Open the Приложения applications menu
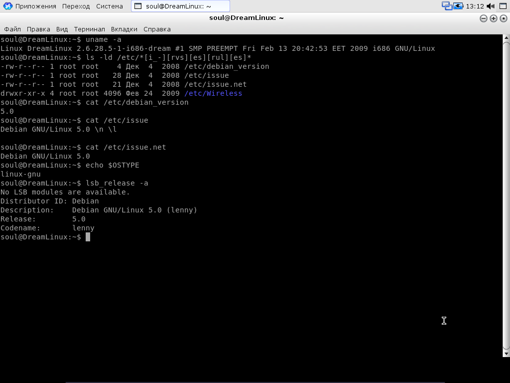This screenshot has width=510, height=383. coord(35,6)
